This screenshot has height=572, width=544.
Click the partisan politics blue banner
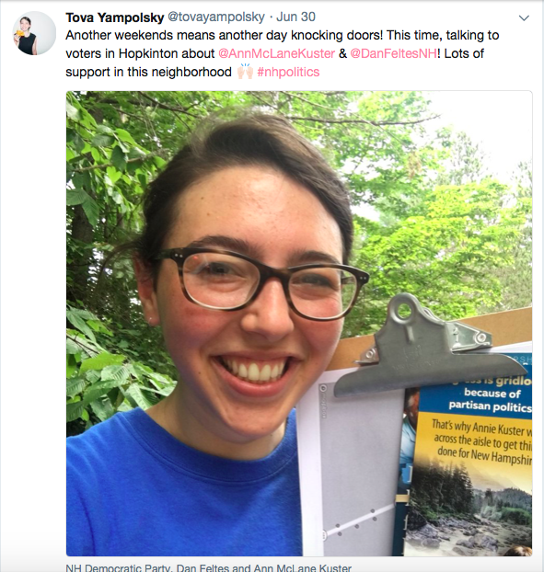pos(475,392)
